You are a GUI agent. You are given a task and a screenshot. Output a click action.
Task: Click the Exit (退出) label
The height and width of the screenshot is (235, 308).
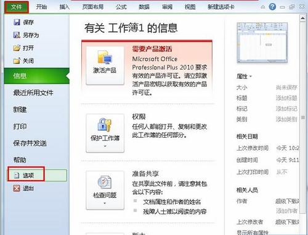[28, 188]
